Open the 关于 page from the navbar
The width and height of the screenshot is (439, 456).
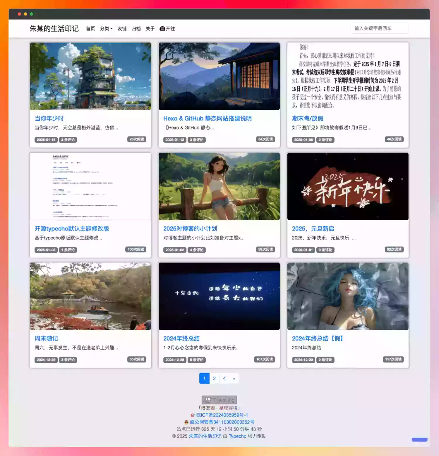150,28
